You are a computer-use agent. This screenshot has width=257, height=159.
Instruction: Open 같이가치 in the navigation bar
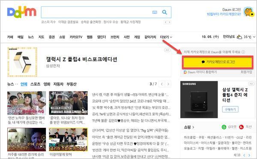click(150, 37)
